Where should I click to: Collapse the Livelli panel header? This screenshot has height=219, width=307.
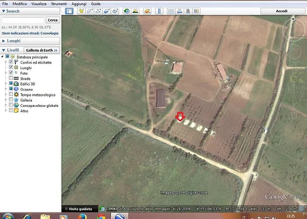pyautogui.click(x=12, y=50)
